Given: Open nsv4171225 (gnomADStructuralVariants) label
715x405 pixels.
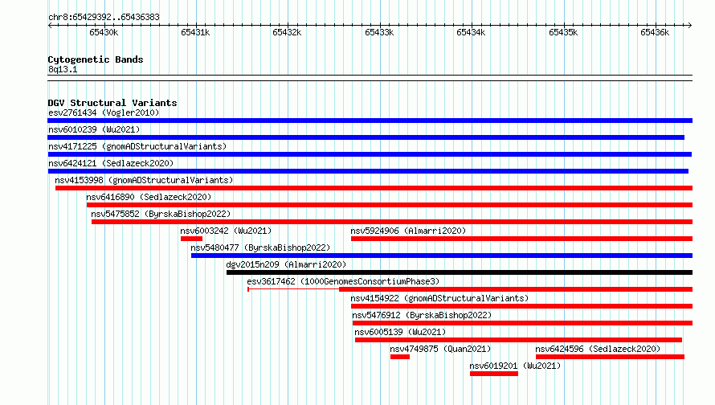Looking at the screenshot, I should [x=137, y=146].
